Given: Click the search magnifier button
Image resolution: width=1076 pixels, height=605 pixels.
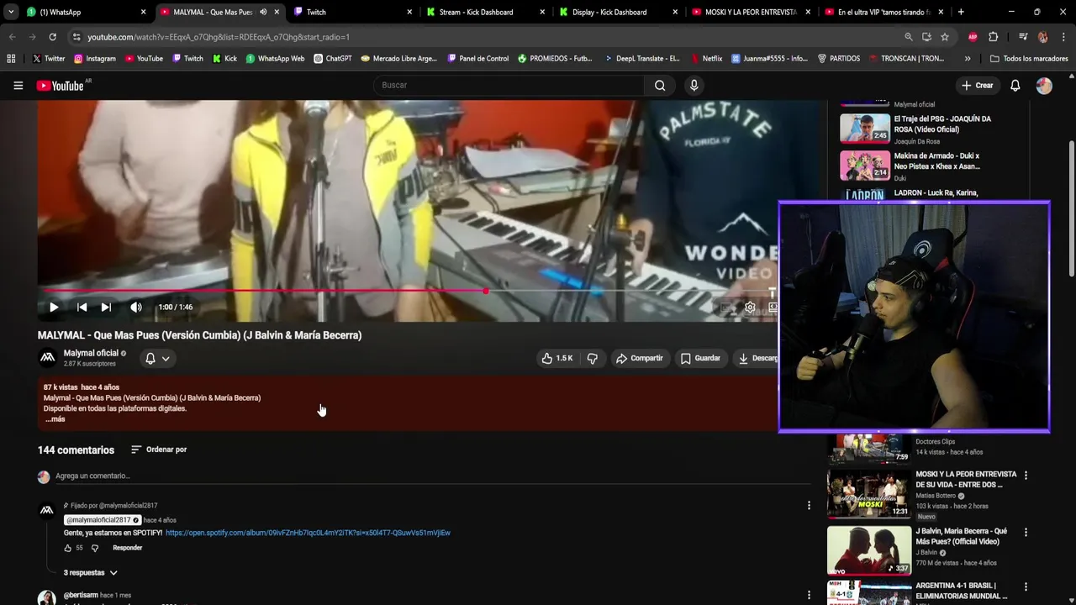Looking at the screenshot, I should (x=660, y=85).
